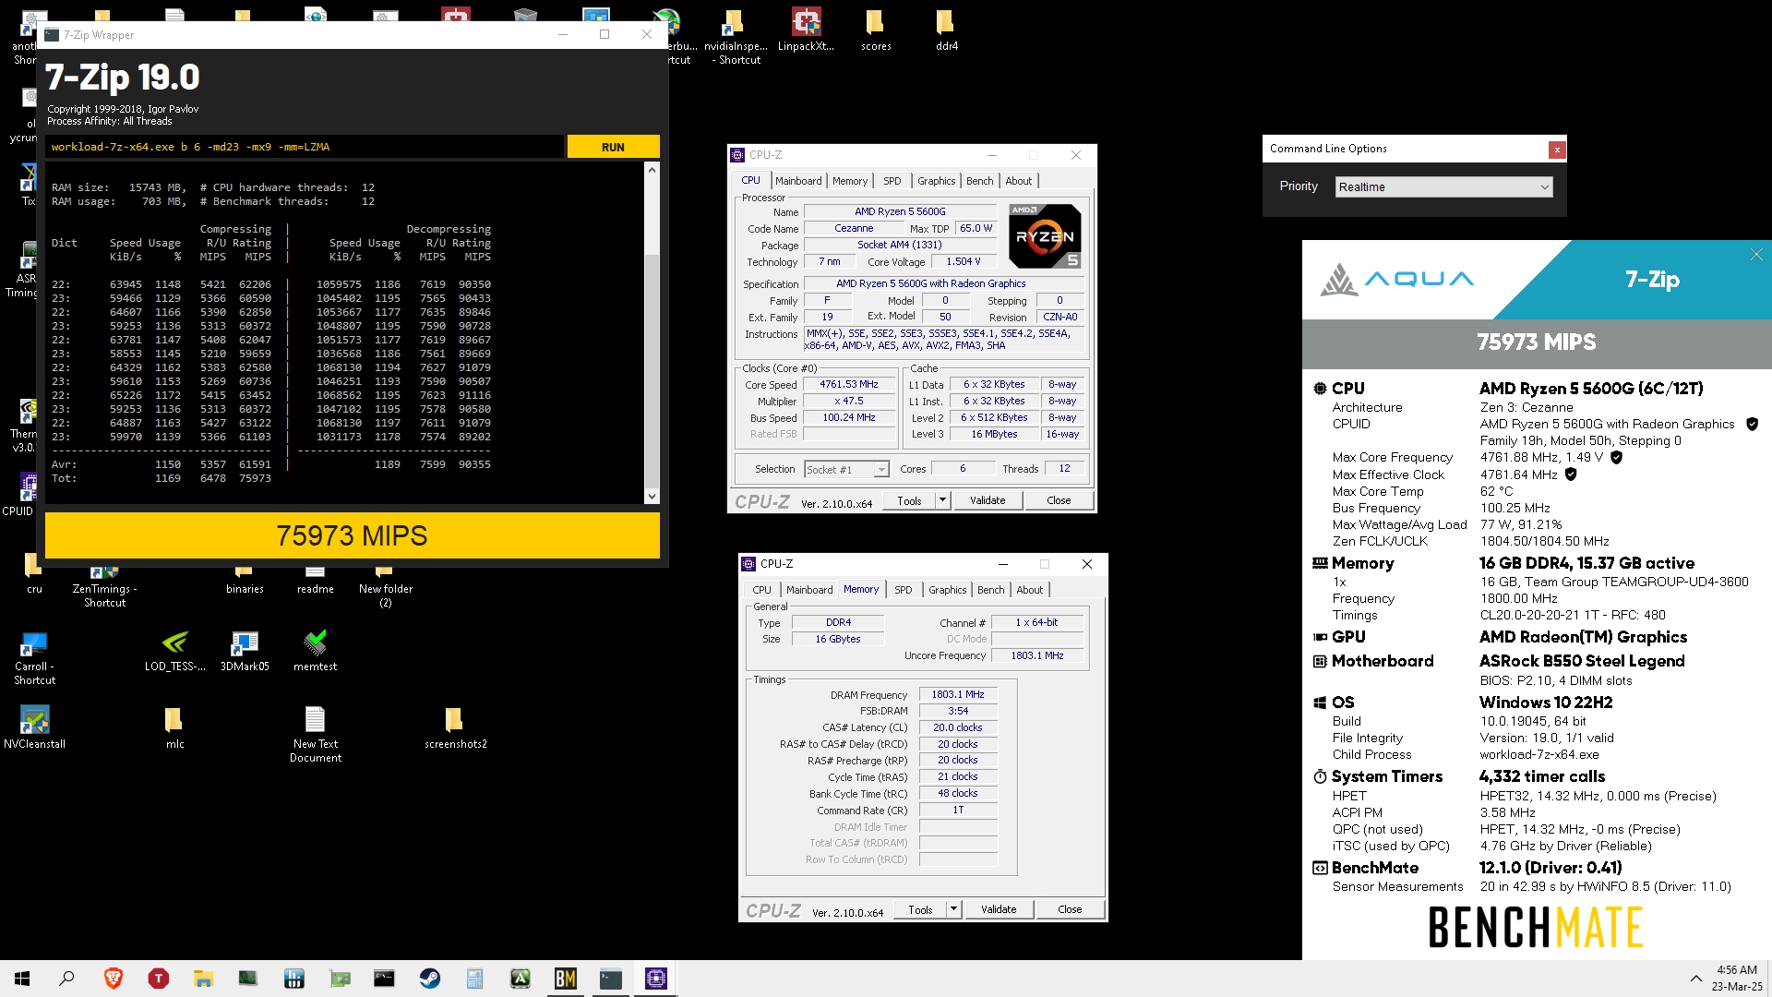Open the 7-Zip Wrapper terminal taskbar icon
Viewport: 1772px width, 997px height.
(611, 979)
